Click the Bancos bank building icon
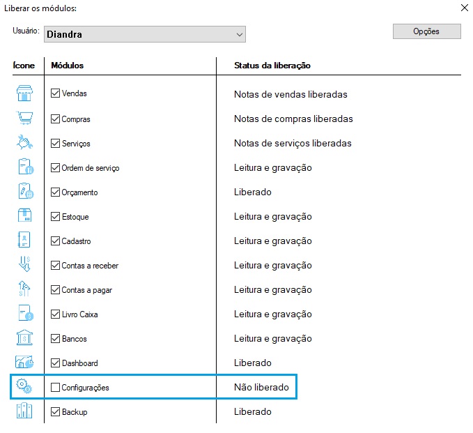473x433 pixels. [24, 339]
